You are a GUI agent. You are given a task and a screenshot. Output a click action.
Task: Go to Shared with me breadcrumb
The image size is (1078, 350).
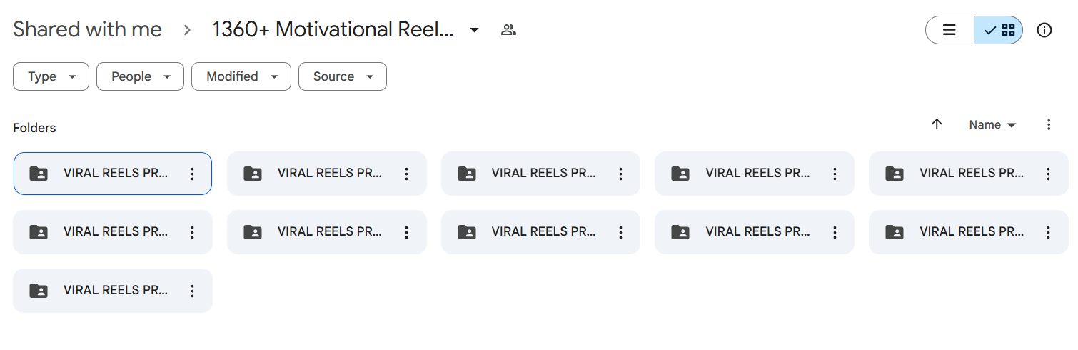pos(87,30)
